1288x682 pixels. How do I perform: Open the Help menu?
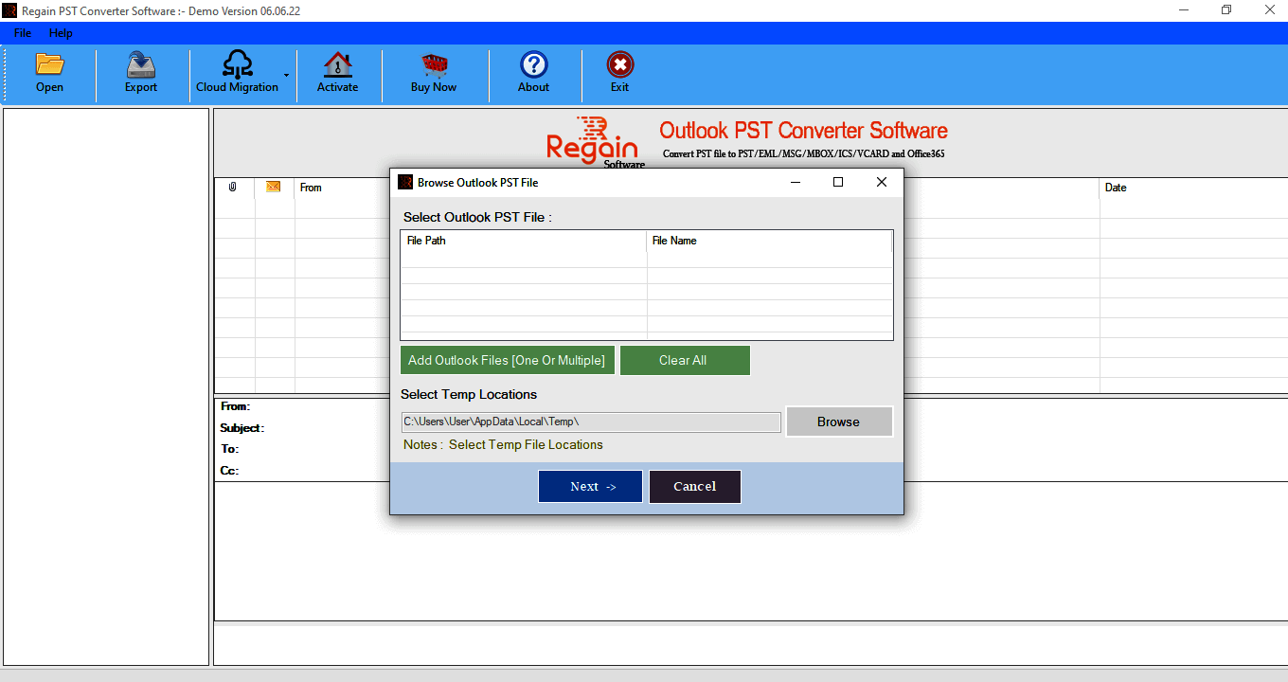(61, 33)
